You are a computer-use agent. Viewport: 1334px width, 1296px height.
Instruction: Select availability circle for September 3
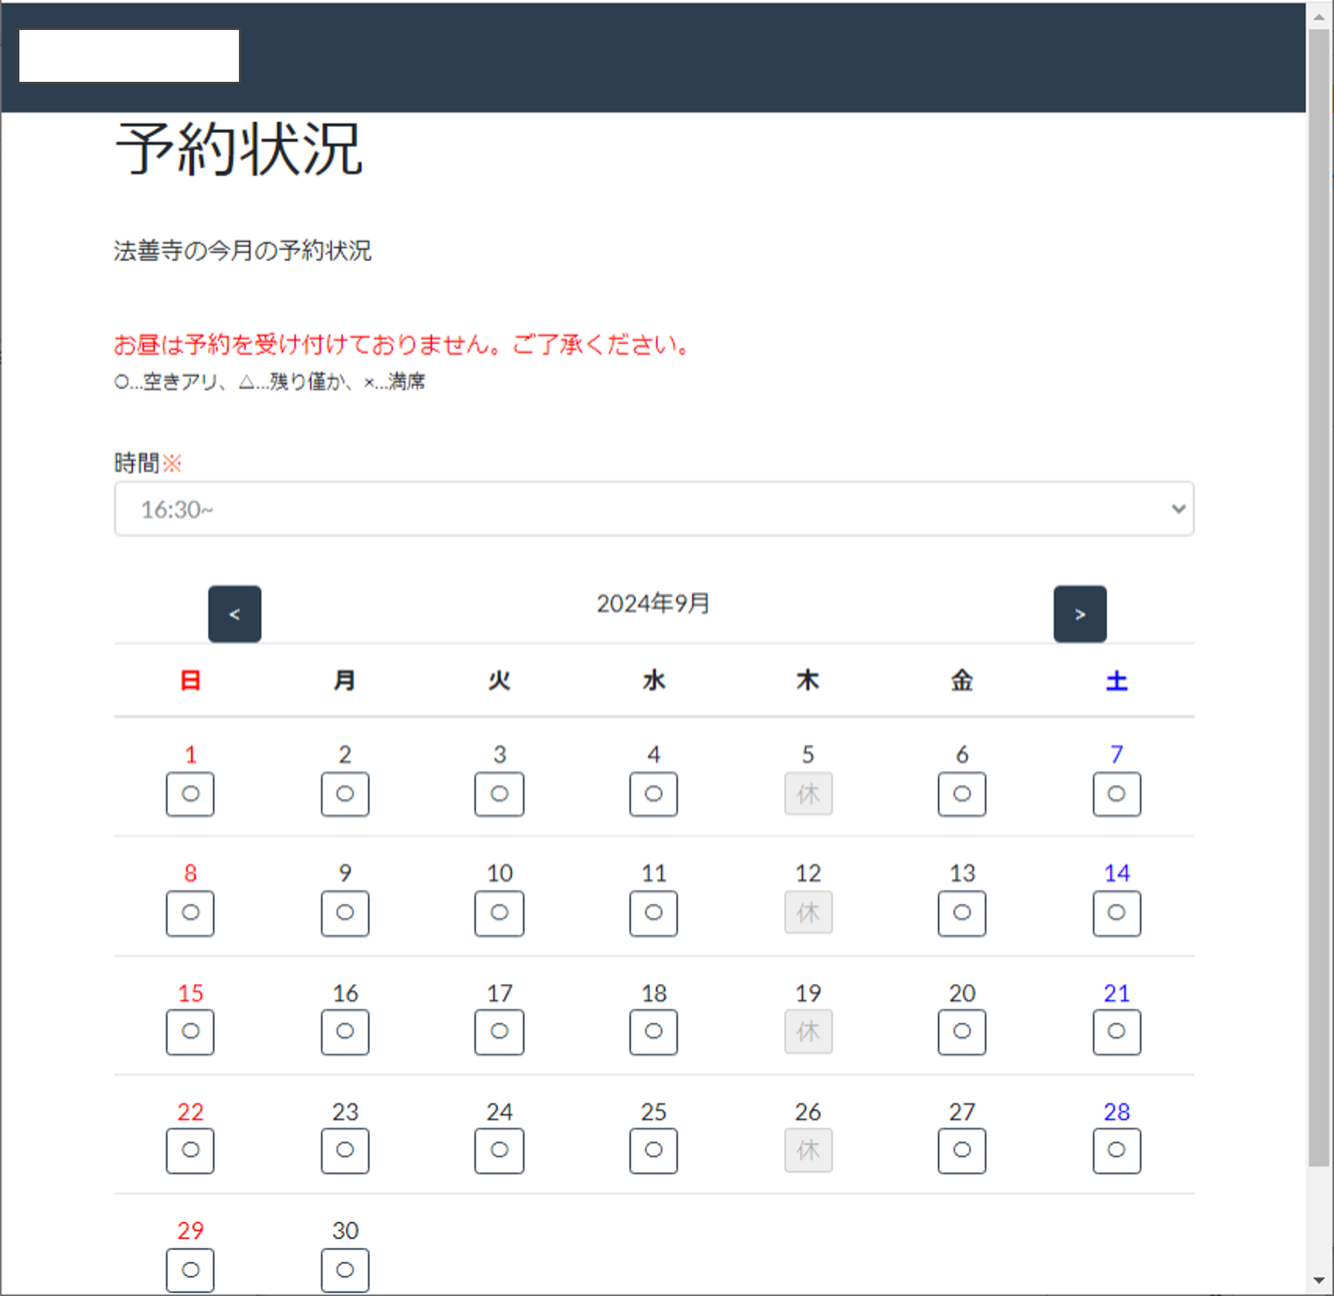pos(499,794)
